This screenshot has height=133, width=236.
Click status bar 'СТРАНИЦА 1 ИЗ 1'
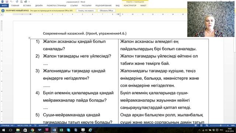7,126
